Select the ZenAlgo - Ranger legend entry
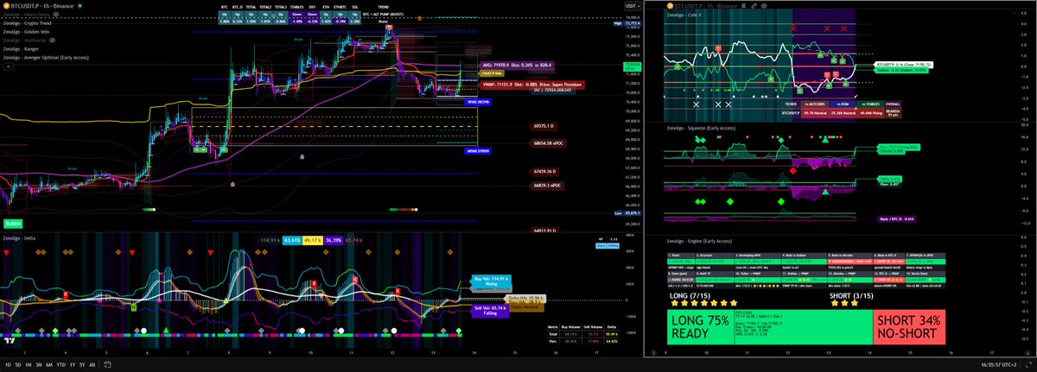The height and width of the screenshot is (372, 1037). tap(22, 49)
